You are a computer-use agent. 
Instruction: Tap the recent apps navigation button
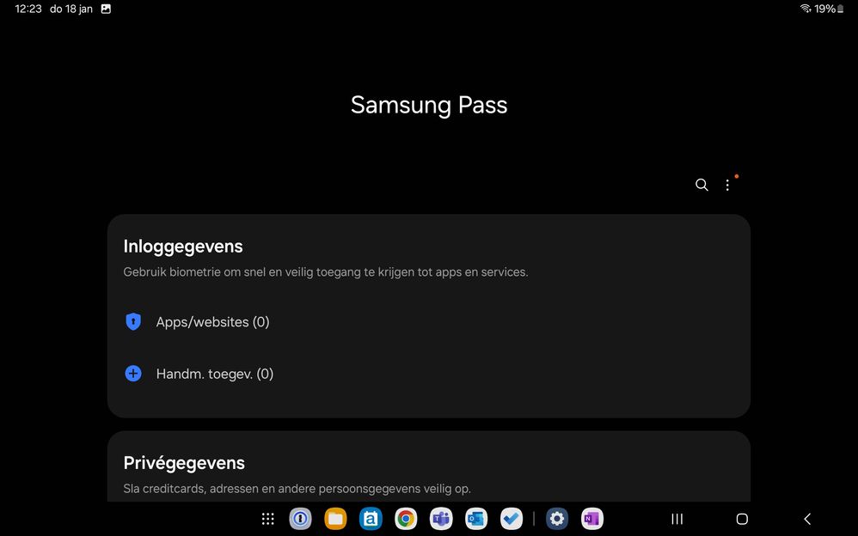(677, 519)
